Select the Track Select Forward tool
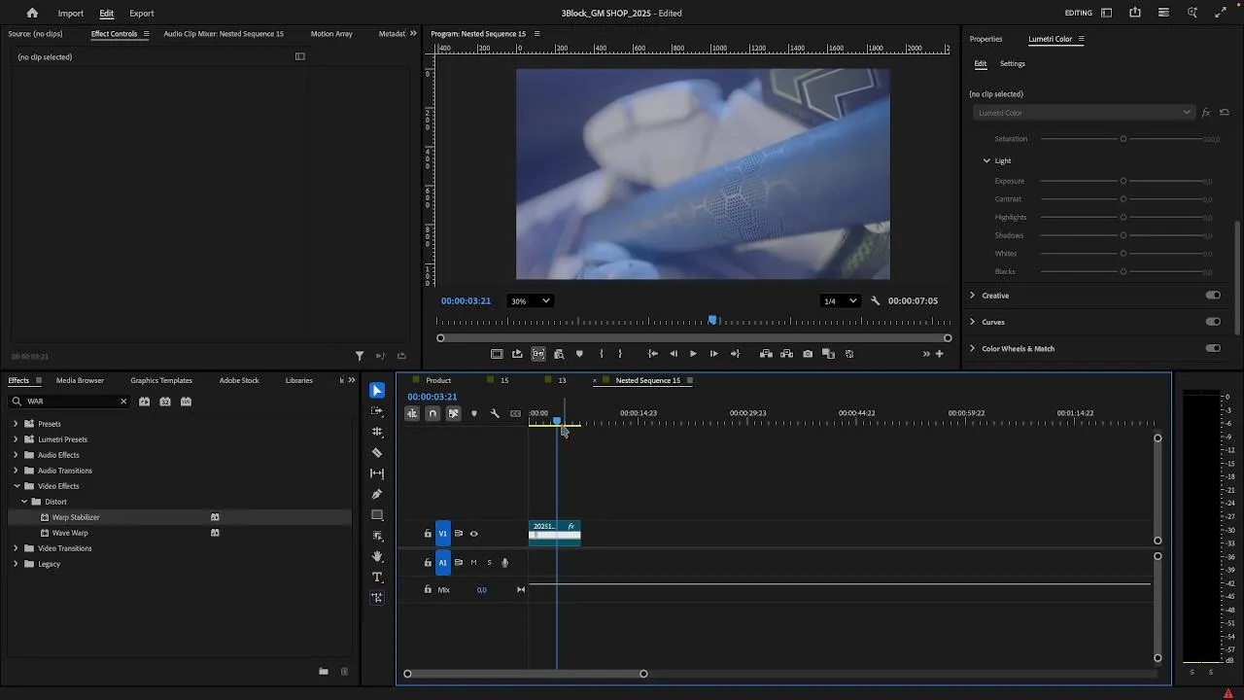Screen dimensions: 1244x700 pos(377,411)
